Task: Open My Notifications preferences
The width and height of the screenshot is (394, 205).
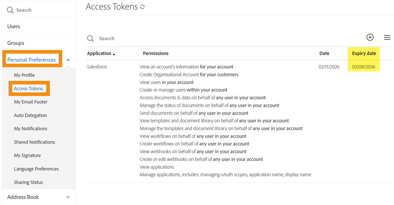Action: coord(31,129)
